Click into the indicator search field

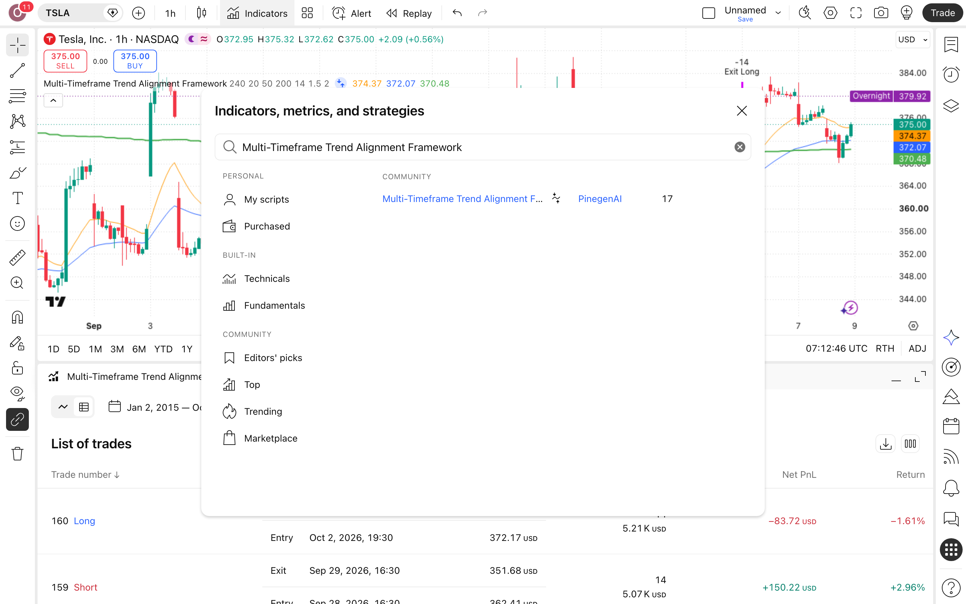(483, 147)
